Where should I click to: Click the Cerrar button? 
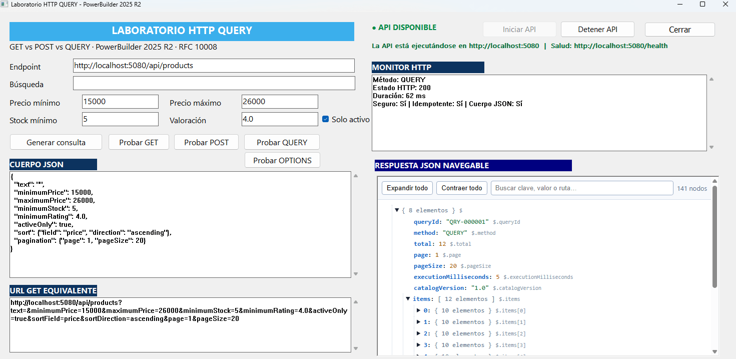click(680, 30)
